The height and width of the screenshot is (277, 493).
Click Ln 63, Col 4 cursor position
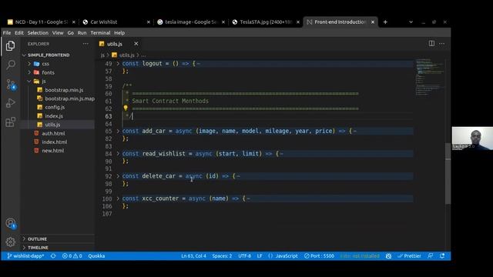193,256
